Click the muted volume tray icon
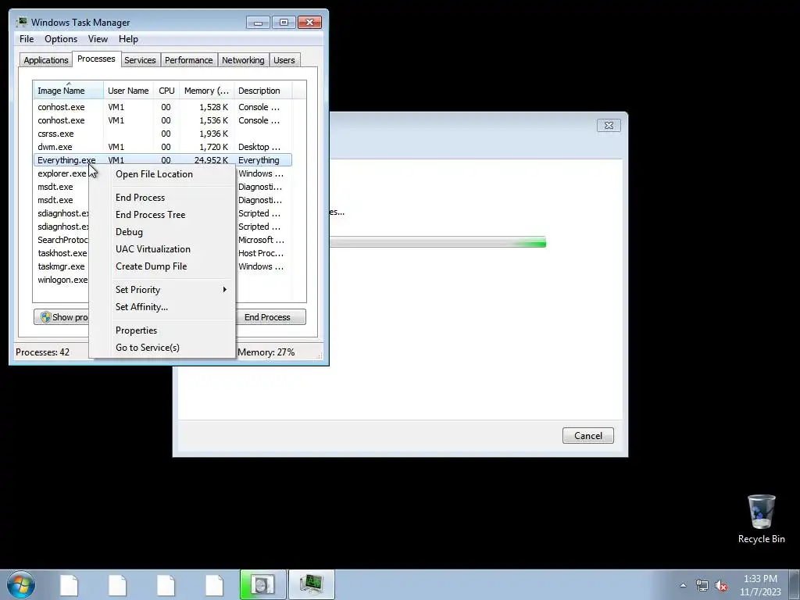The image size is (800, 600). tap(721, 585)
